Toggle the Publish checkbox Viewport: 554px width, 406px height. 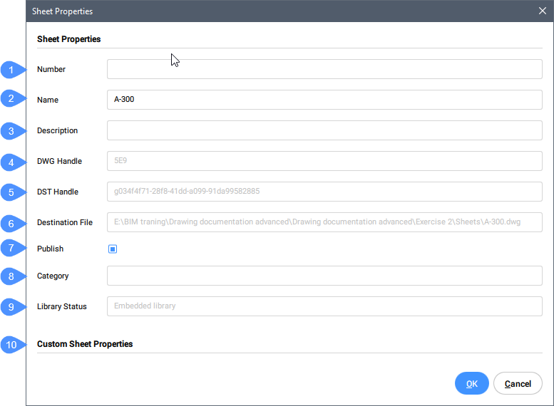point(113,249)
